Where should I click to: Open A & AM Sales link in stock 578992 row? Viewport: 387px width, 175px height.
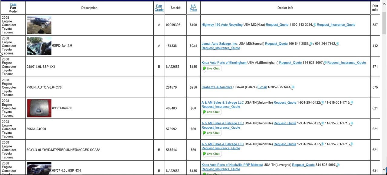222,123
